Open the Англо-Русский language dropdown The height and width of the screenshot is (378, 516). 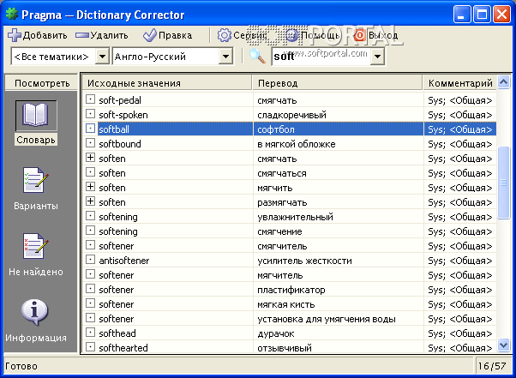(225, 57)
